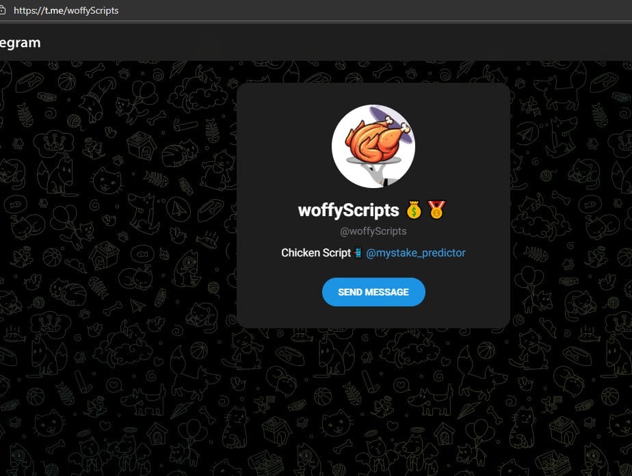Click the roasted chicken profile avatar
This screenshot has height=476, width=632.
[373, 146]
